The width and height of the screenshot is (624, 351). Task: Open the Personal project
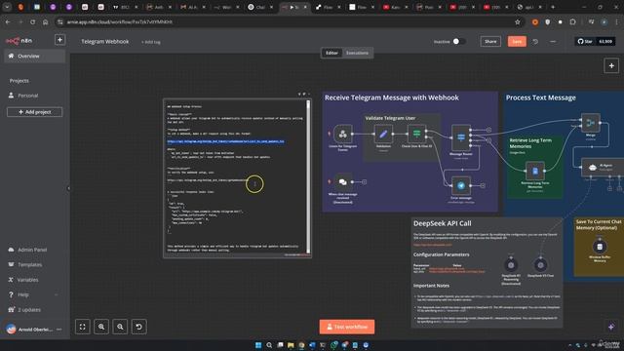pyautogui.click(x=35, y=96)
